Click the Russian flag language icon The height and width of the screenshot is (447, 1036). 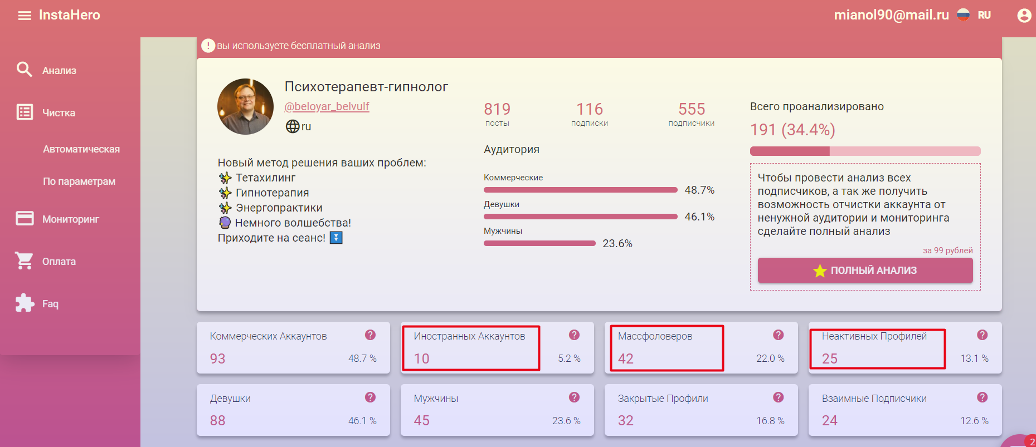[x=963, y=15]
